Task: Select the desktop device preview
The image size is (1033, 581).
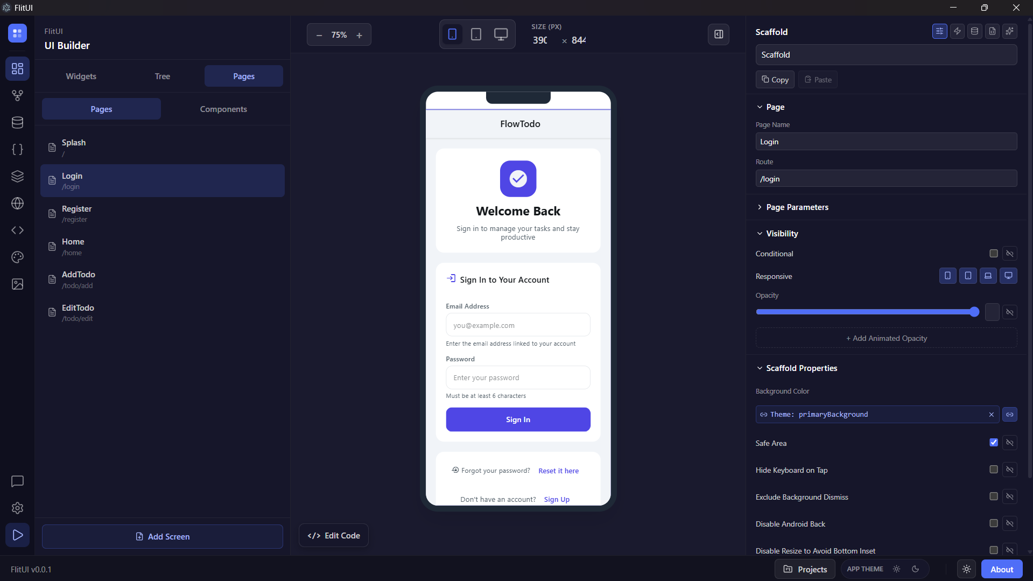Action: [501, 34]
